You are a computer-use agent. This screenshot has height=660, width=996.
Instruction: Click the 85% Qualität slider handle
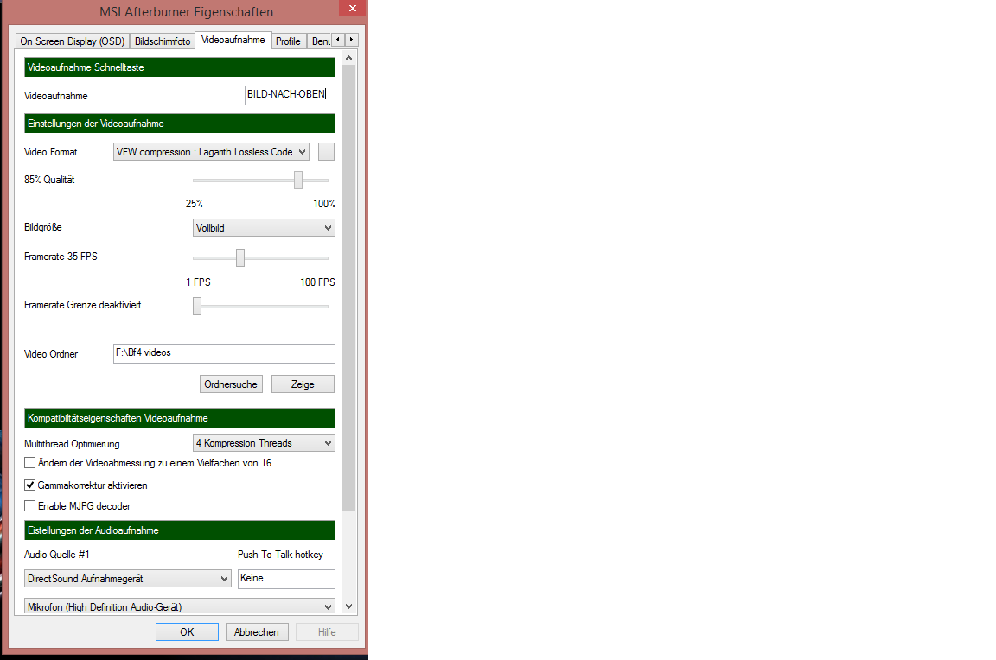point(298,181)
